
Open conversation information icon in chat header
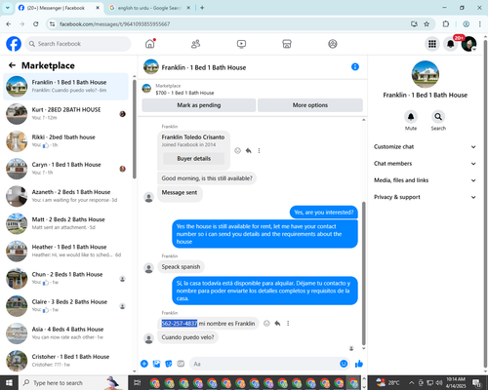[x=355, y=66]
